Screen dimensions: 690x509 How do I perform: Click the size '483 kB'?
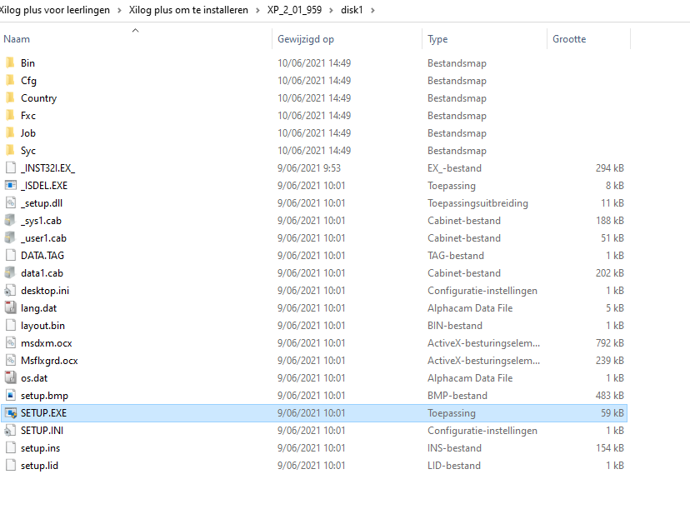(x=609, y=396)
